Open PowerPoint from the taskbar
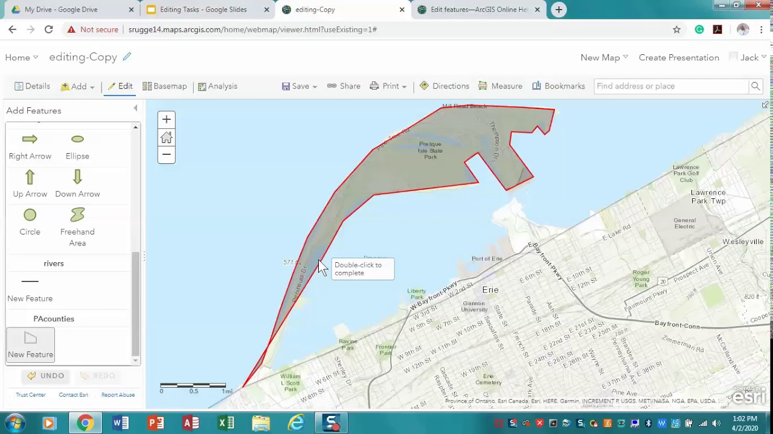 pyautogui.click(x=156, y=423)
